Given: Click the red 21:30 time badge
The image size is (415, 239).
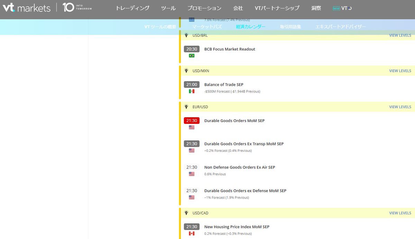Looking at the screenshot, I should [192, 121].
